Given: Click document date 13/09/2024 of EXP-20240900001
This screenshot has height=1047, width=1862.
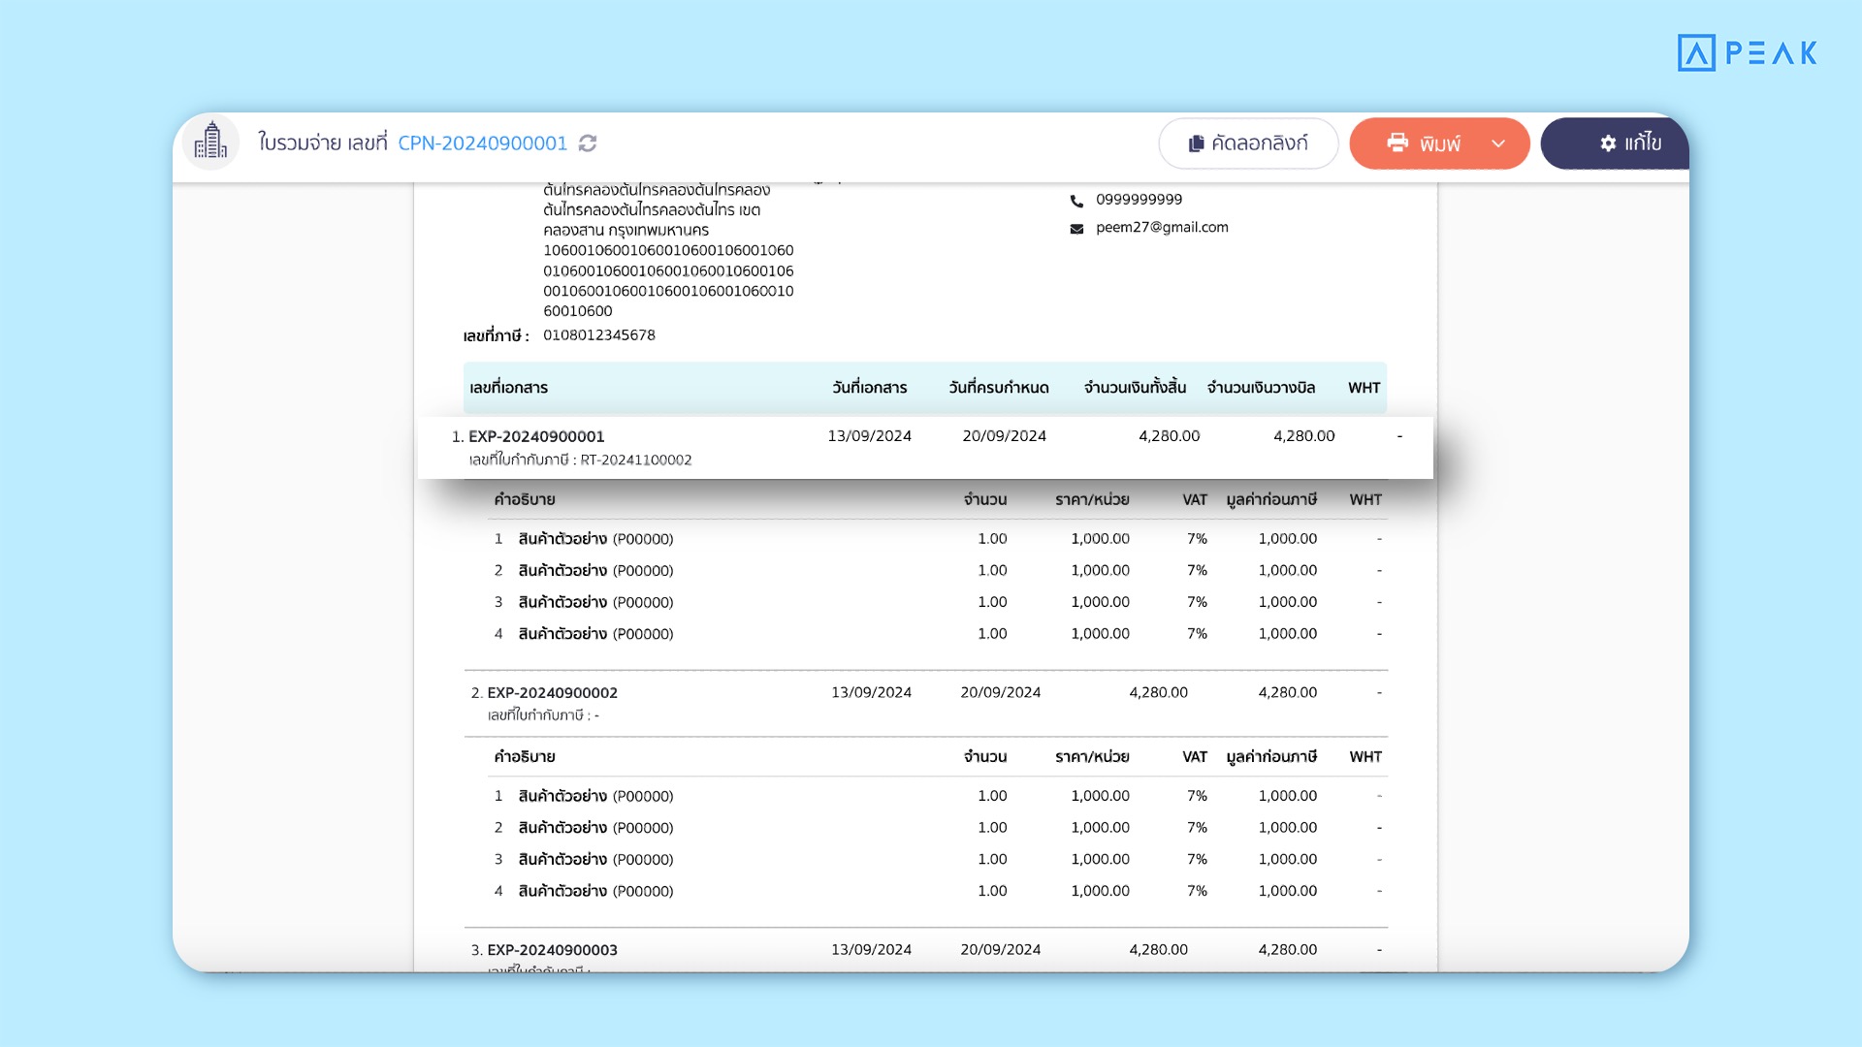Looking at the screenshot, I should [x=869, y=436].
